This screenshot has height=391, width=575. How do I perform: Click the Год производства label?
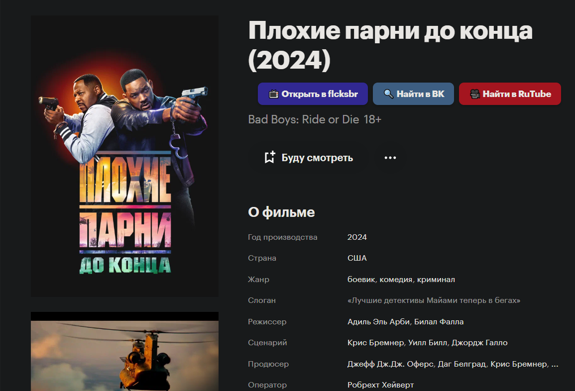tap(283, 237)
